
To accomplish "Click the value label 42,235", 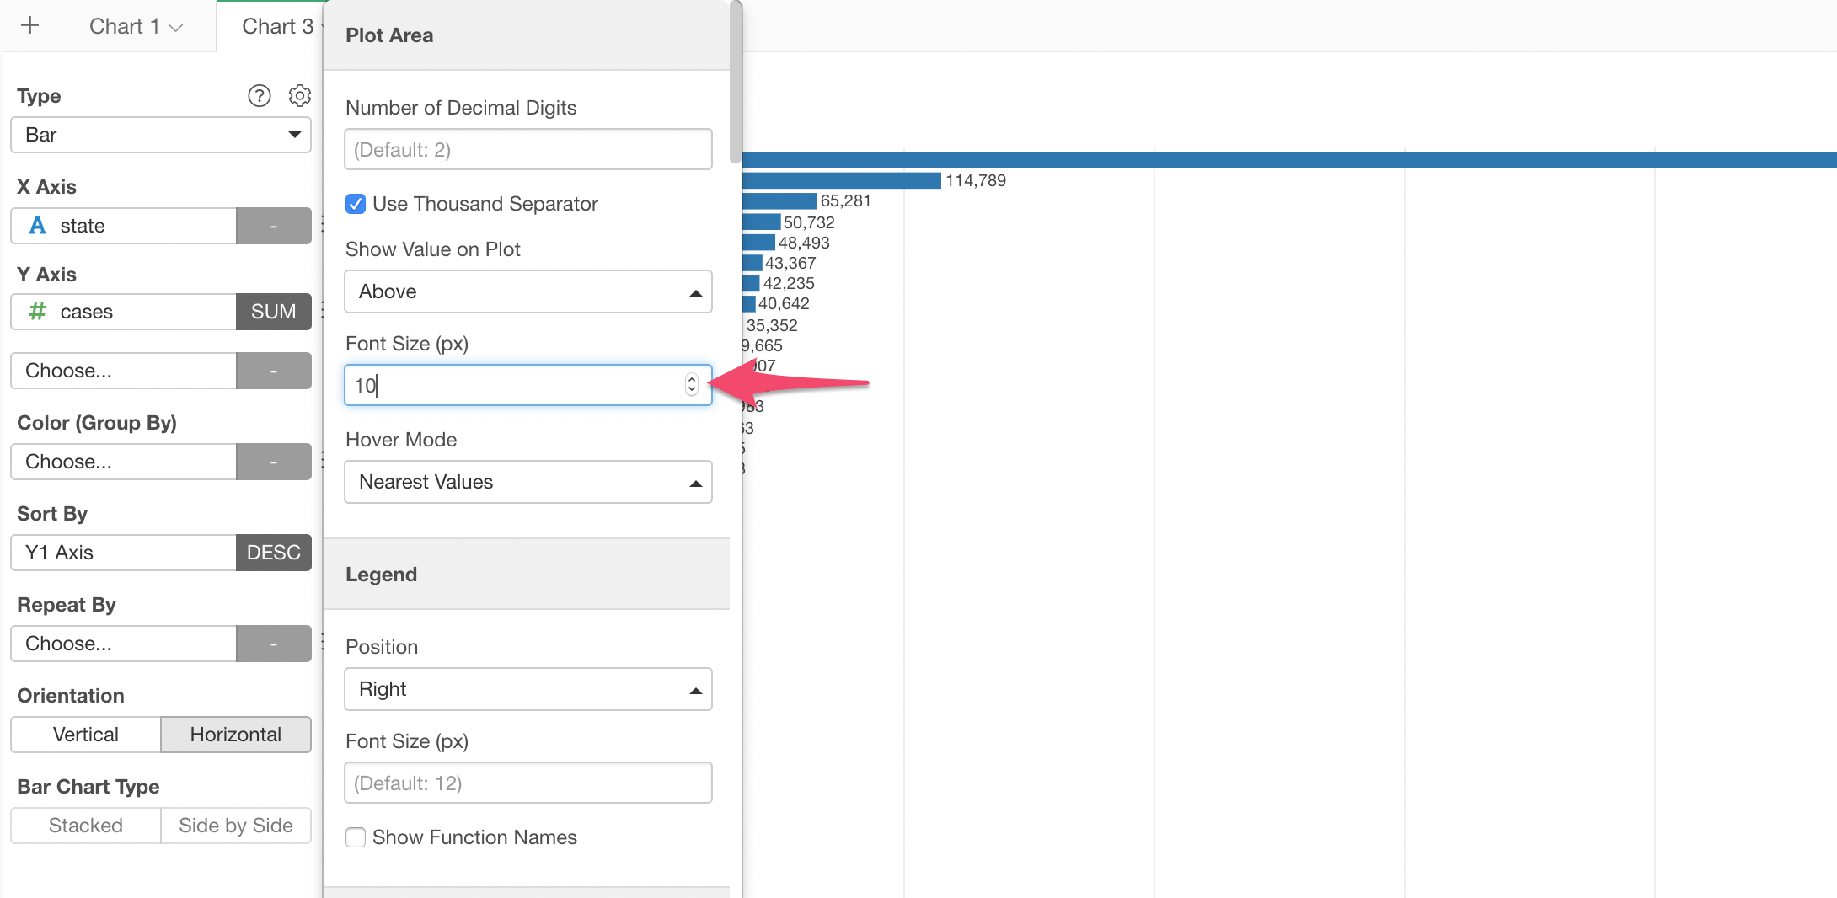I will [x=789, y=283].
